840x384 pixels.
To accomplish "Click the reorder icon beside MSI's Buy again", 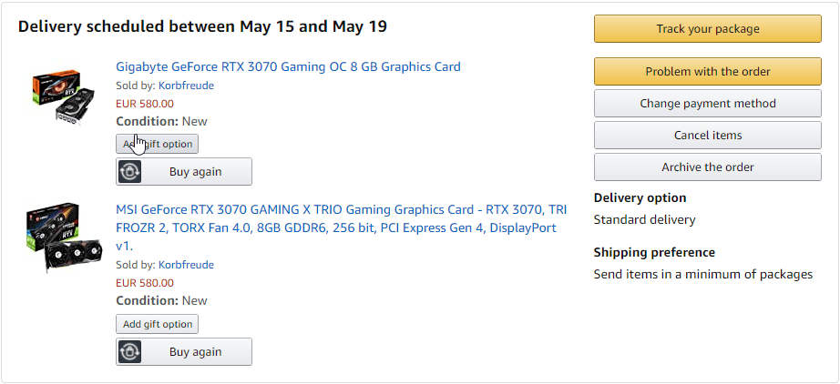I will point(129,352).
